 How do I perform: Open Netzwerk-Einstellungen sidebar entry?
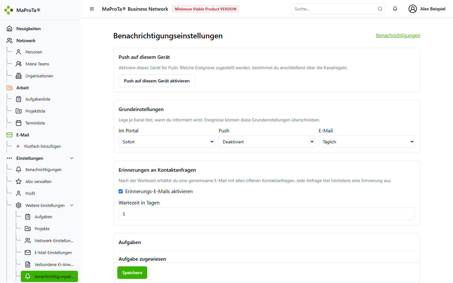pyautogui.click(x=49, y=241)
